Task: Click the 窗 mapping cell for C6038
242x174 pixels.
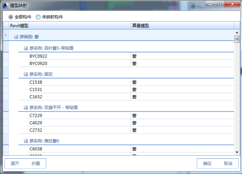Action: click(x=182, y=149)
